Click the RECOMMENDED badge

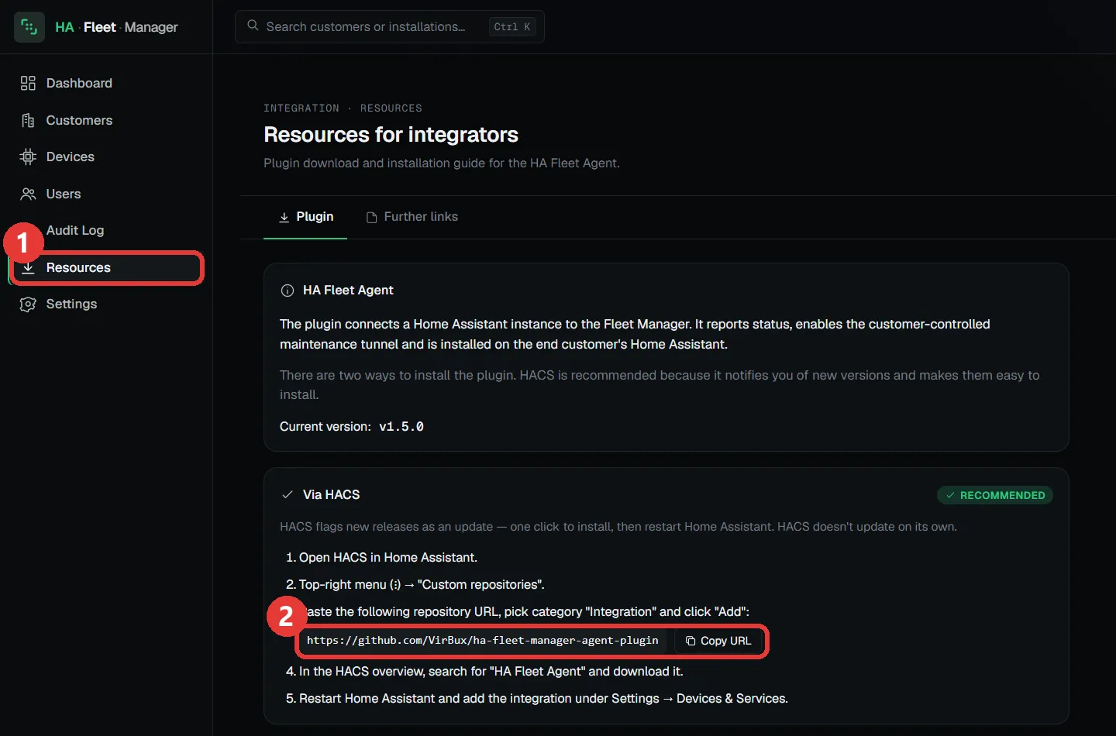point(995,495)
